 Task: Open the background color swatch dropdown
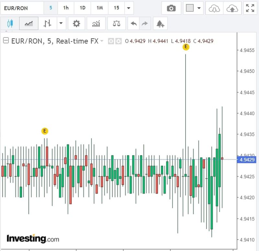[198, 8]
